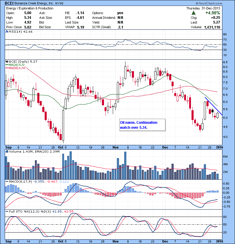Click "Bonanza Creek Energy, Inc." company name

click(x=34, y=4)
